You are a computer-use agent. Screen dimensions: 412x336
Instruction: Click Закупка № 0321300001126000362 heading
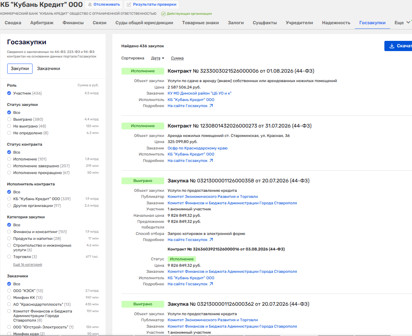tap(238, 304)
